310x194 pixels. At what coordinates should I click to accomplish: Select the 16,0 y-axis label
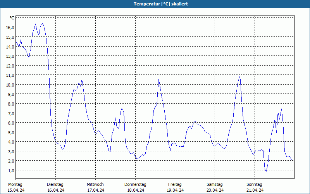[x=10, y=28]
